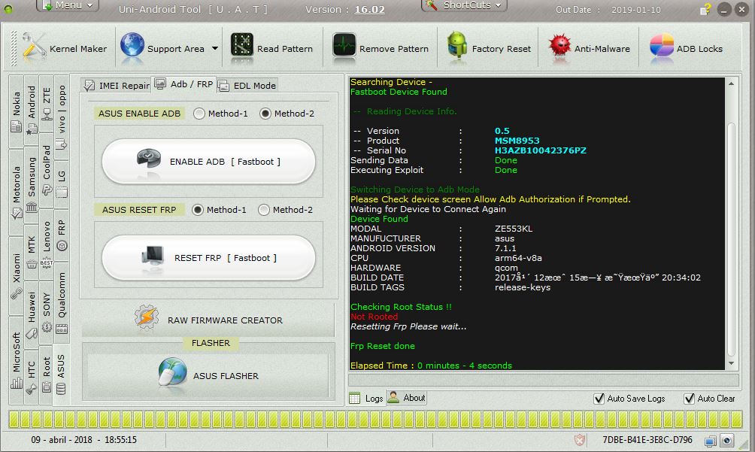The width and height of the screenshot is (755, 452).
Task: Switch to the Logs tab
Action: click(x=366, y=398)
